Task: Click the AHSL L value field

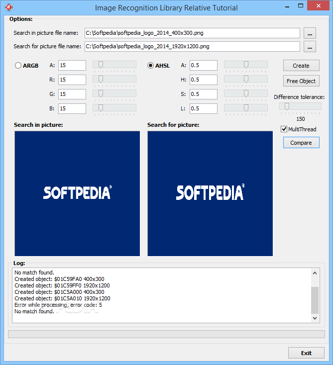Action: point(204,109)
